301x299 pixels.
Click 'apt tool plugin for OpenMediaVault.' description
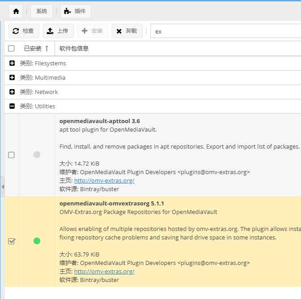tap(108, 130)
